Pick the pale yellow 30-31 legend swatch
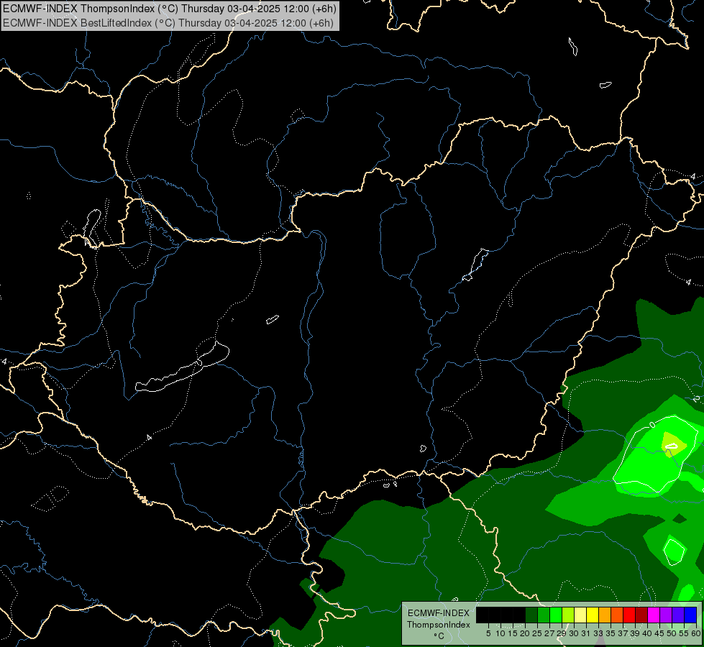Viewport: 704px width, 647px height. pyautogui.click(x=580, y=615)
